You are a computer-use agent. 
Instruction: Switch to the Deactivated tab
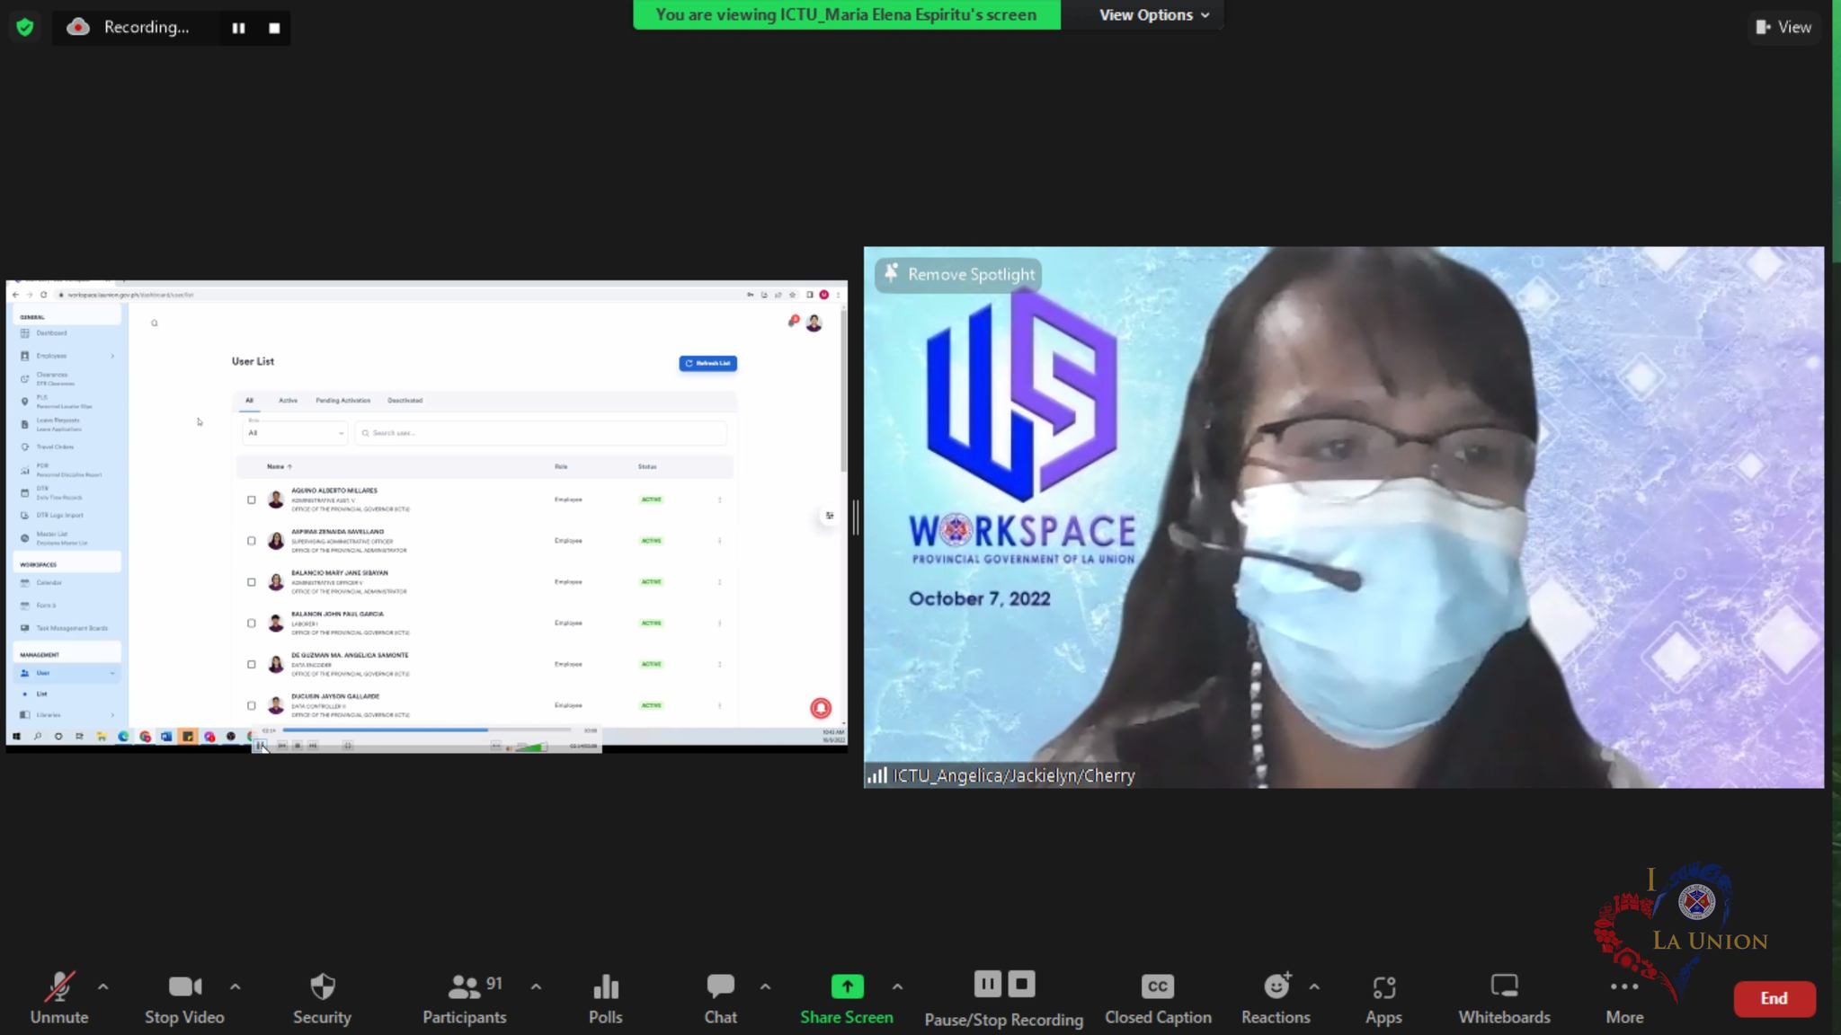(x=405, y=401)
